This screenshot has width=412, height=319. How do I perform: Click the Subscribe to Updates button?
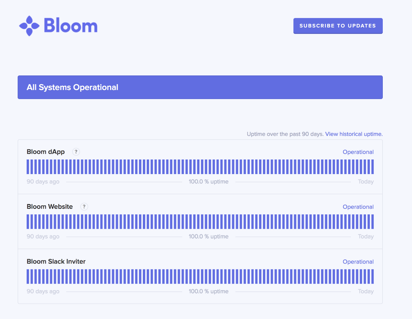pos(338,26)
